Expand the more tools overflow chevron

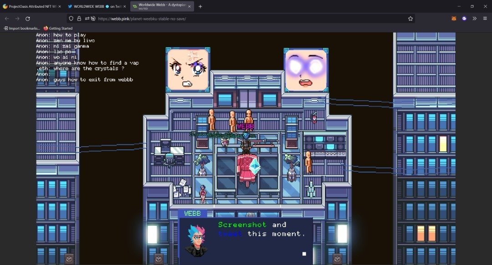coord(474,19)
